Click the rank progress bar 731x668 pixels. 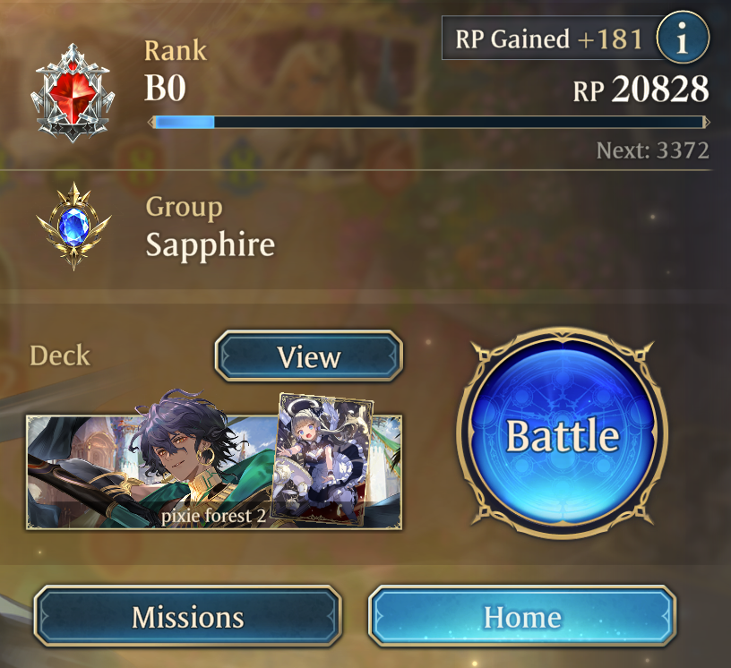pyautogui.click(x=428, y=122)
